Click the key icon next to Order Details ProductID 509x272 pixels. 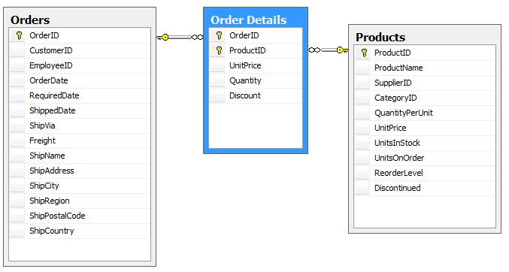[219, 50]
